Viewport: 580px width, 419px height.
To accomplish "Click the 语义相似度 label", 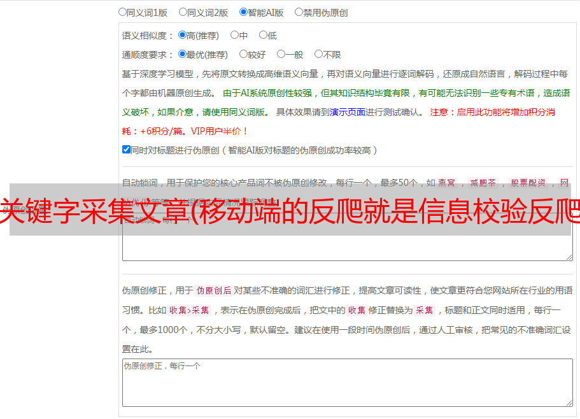I will click(145, 36).
